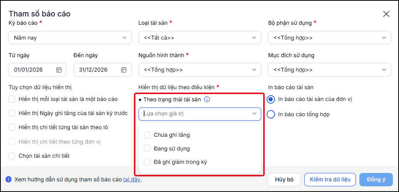This screenshot has height=192, width=399.
Task: Click the blue info icon at the bottom left
Action: [8, 179]
